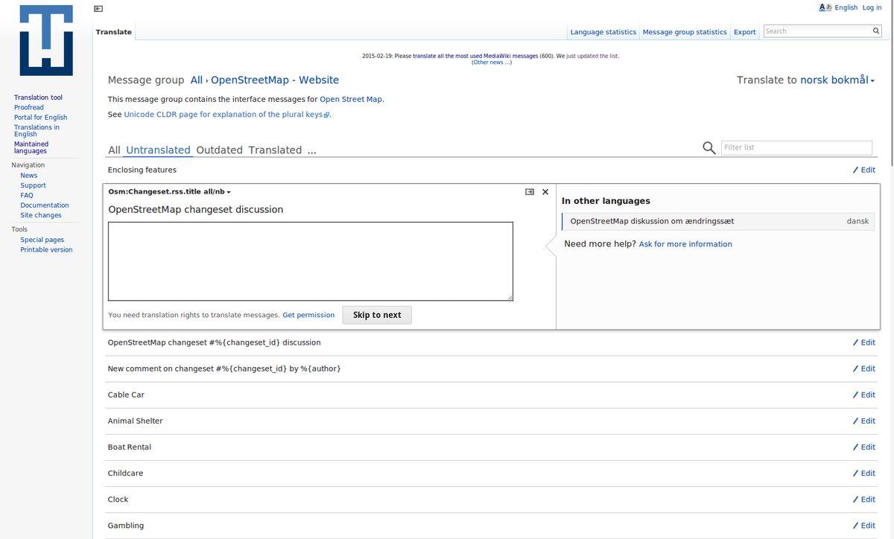The height and width of the screenshot is (539, 894).
Task: Open the Translate page tab
Action: coord(114,32)
